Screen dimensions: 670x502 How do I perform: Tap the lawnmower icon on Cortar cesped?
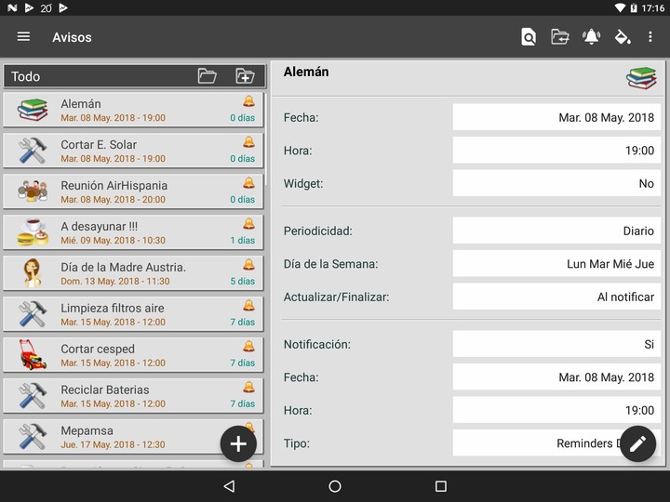33,354
